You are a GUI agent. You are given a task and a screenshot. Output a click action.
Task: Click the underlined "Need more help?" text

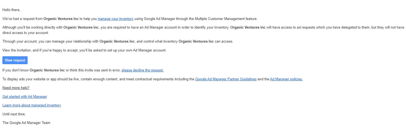(16, 88)
